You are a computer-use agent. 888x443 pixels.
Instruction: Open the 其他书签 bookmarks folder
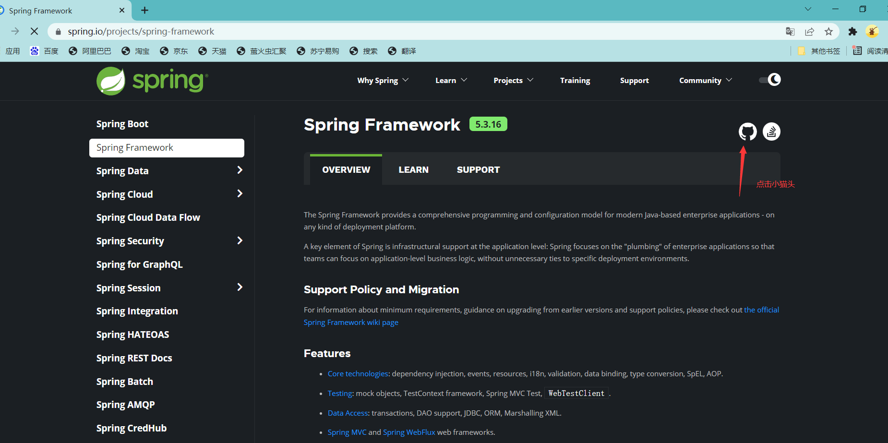[819, 51]
